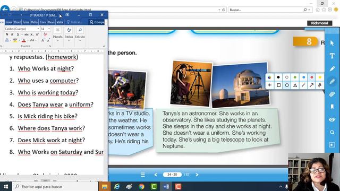Apply red font color in Word
The height and width of the screenshot is (191, 340).
pos(24,40)
